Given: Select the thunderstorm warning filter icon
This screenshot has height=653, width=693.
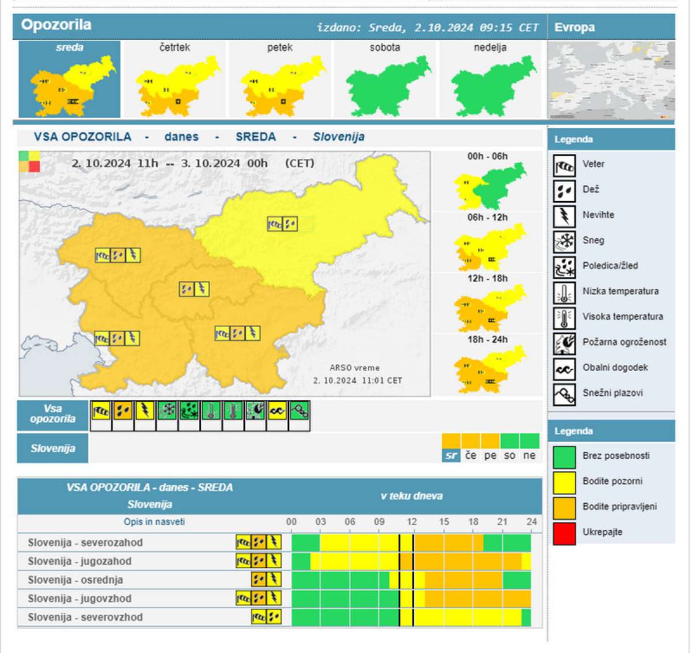Looking at the screenshot, I should pyautogui.click(x=145, y=411).
